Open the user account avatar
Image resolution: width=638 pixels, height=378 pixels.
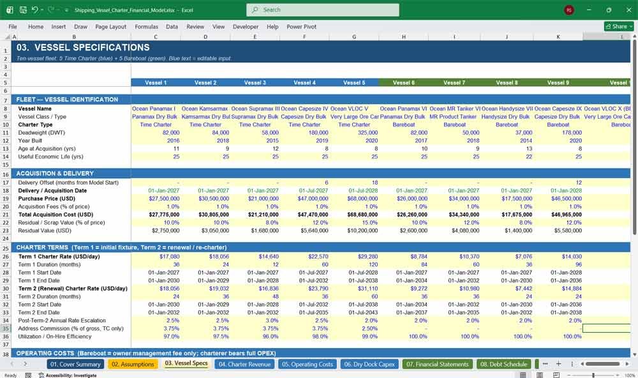pyautogui.click(x=569, y=10)
